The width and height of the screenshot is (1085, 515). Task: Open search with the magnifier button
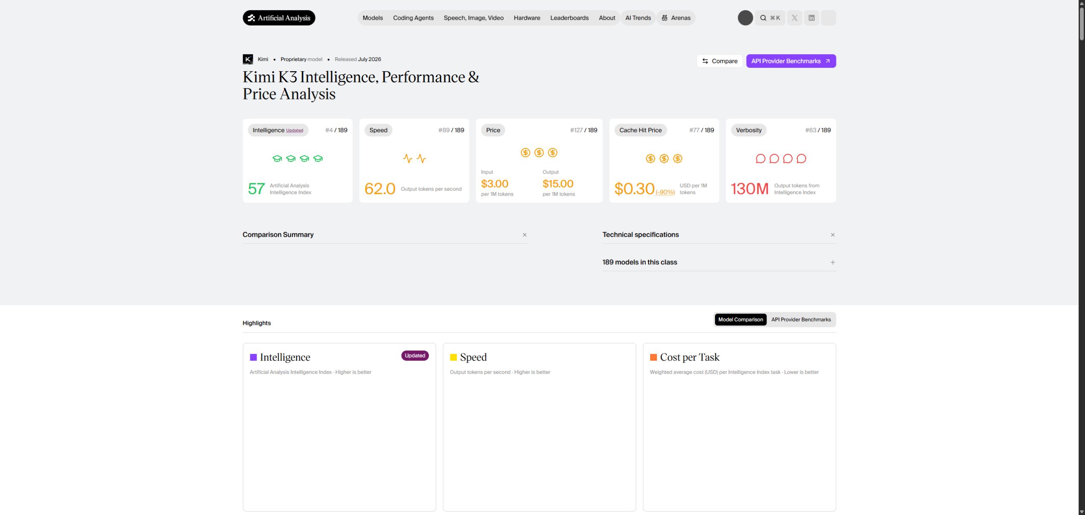click(770, 18)
